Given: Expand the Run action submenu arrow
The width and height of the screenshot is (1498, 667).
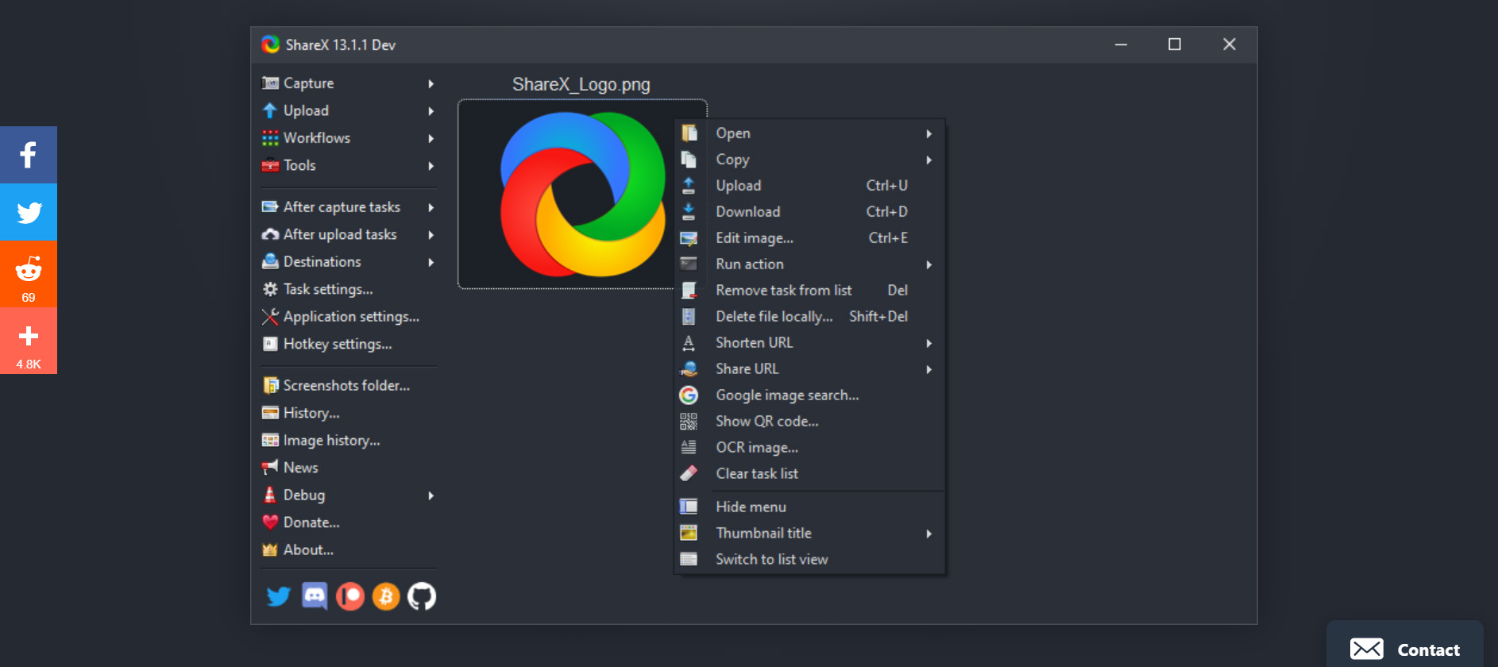Looking at the screenshot, I should [929, 264].
